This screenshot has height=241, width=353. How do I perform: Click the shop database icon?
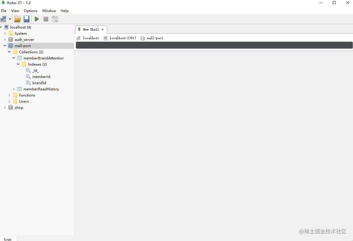coord(11,108)
